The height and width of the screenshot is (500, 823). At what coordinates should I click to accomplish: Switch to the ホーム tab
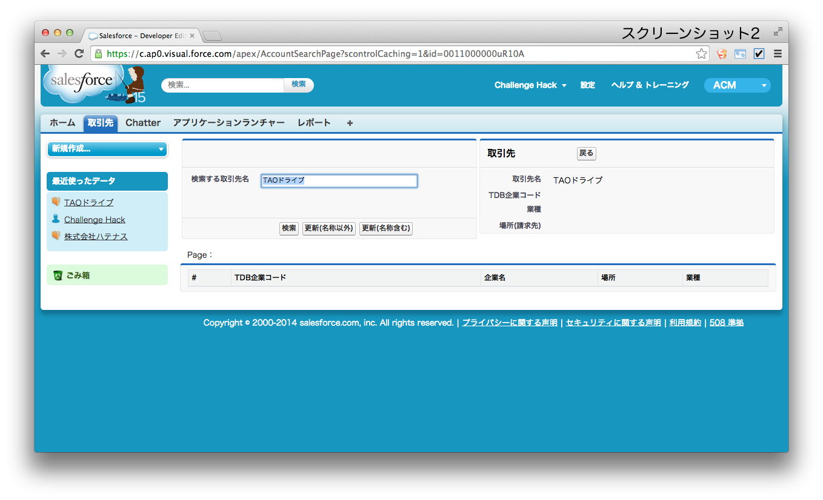62,123
